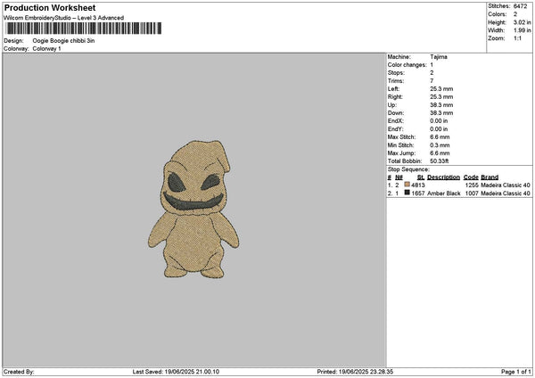Click the Code column header

[471, 177]
